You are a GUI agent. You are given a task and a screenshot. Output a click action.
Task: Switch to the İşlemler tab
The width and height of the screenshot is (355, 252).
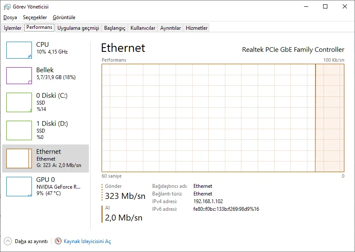click(13, 28)
